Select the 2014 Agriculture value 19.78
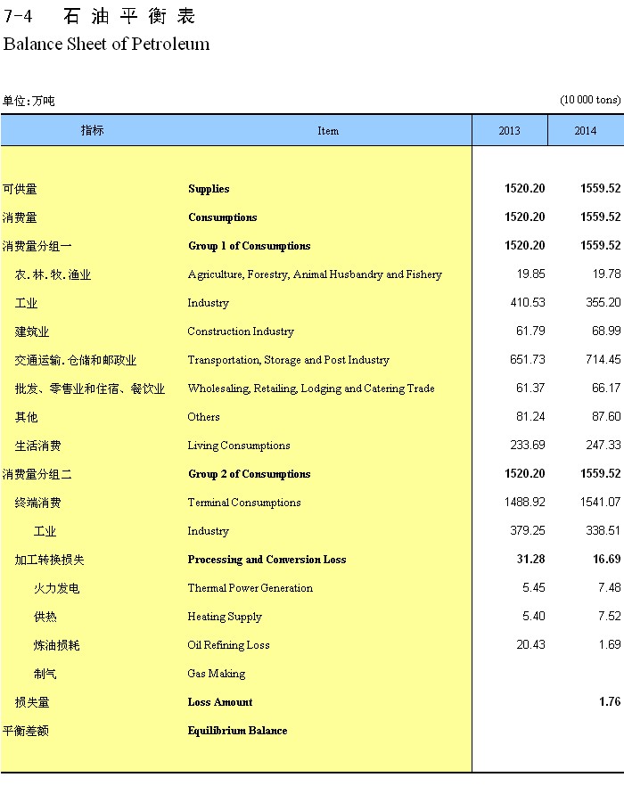This screenshot has height=802, width=624. [605, 274]
